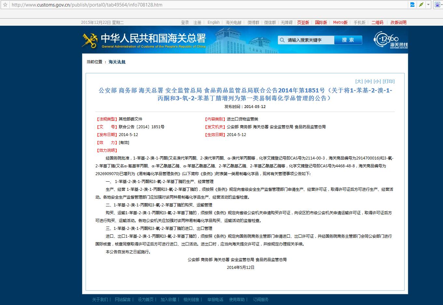Open the 微信群 link
This screenshot has height=305, width=443.
270,22
